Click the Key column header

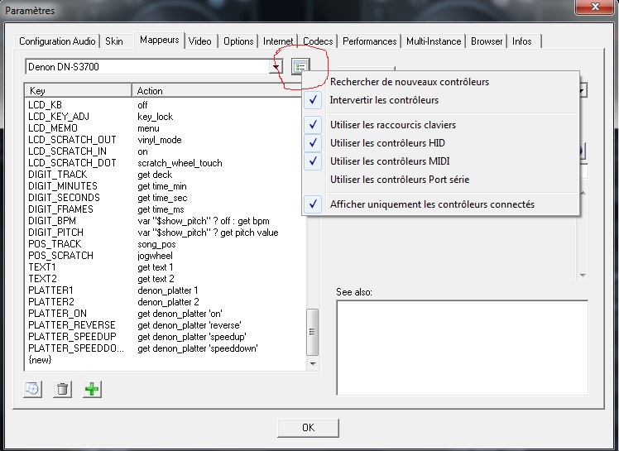pos(79,90)
